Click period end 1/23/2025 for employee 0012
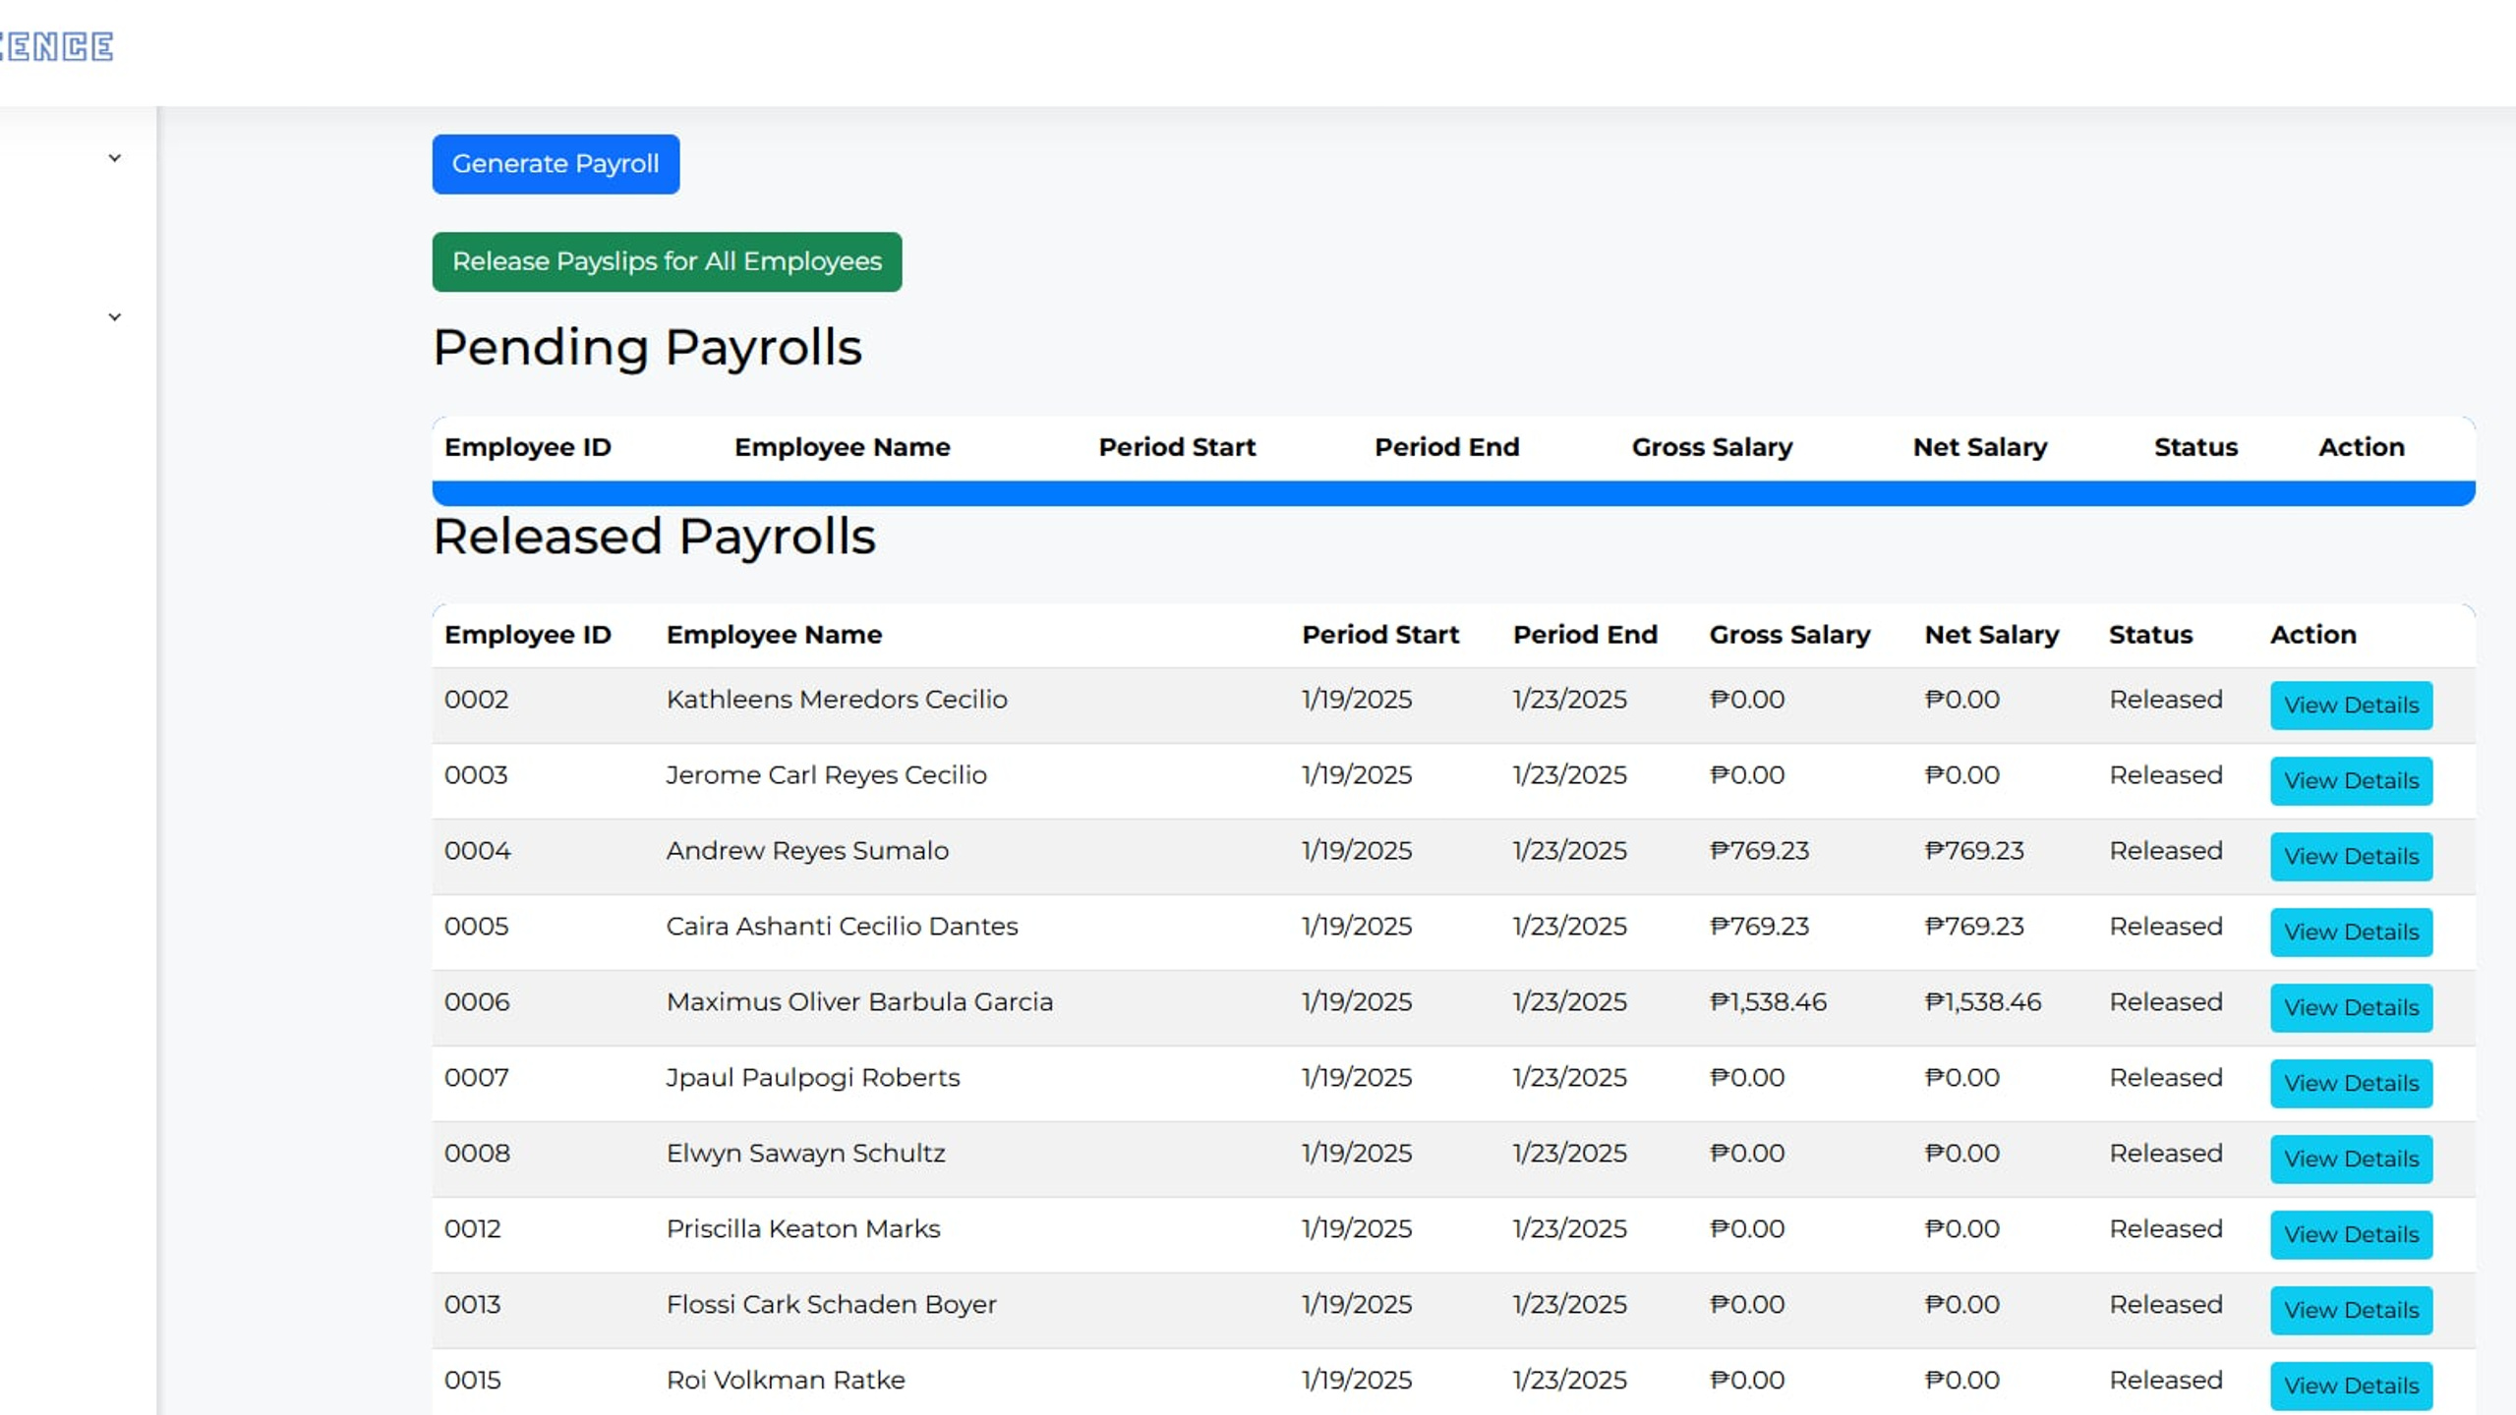 tap(1570, 1229)
